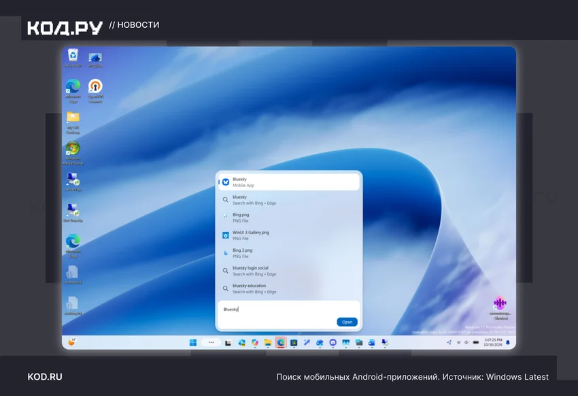The width and height of the screenshot is (578, 396).
Task: Click the battery status tray icon
Action: pos(476,342)
